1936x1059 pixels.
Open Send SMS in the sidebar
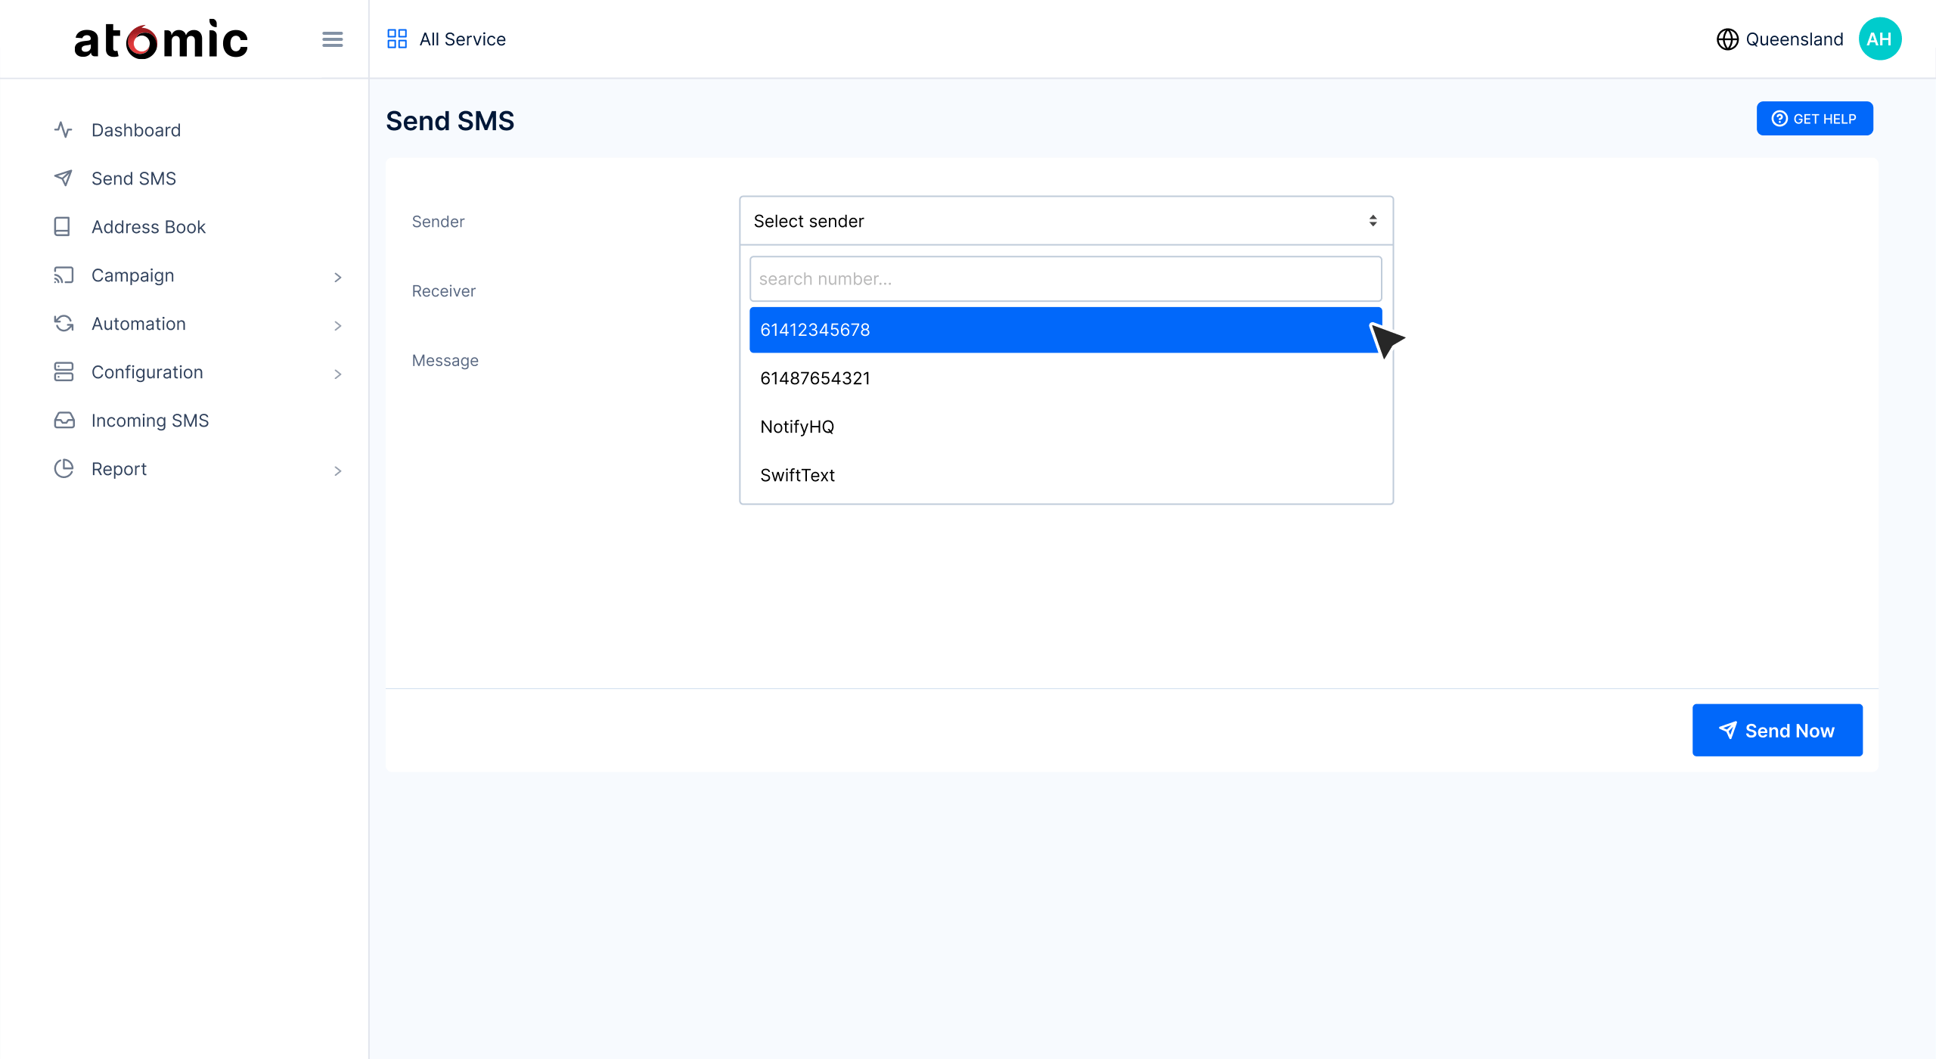pyautogui.click(x=134, y=179)
